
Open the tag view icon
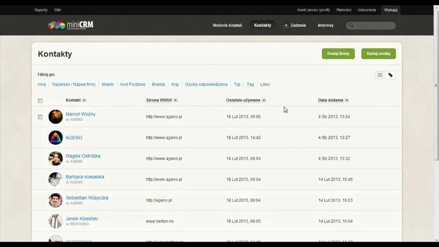pyautogui.click(x=390, y=75)
